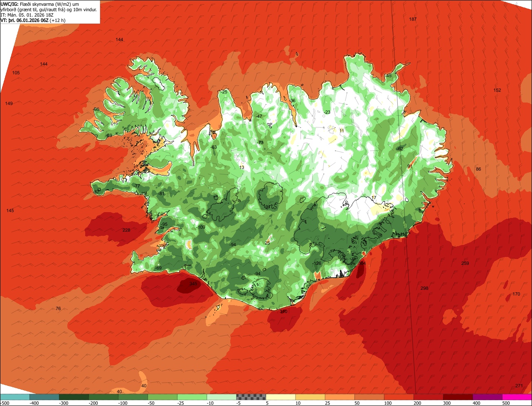Click the '271' value in the bottom-right corner
The image size is (532, 406).
(x=519, y=386)
